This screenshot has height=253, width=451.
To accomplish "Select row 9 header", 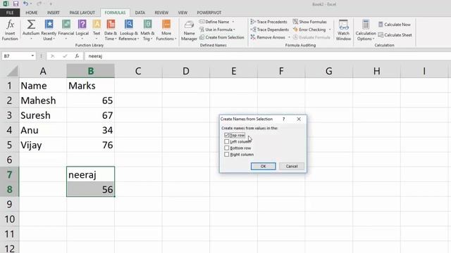I will tap(9, 205).
